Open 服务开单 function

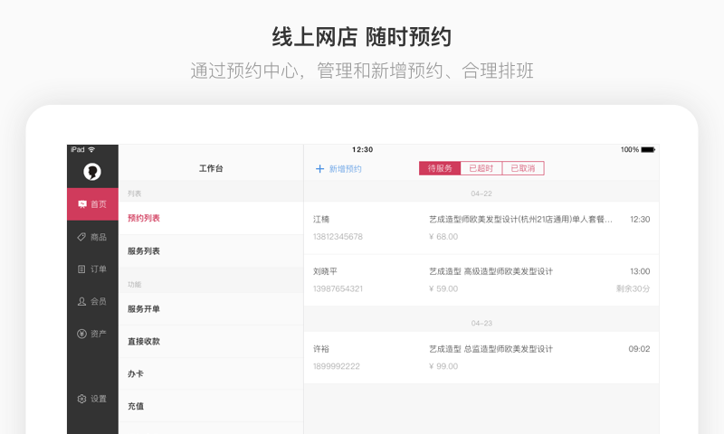tap(211, 309)
